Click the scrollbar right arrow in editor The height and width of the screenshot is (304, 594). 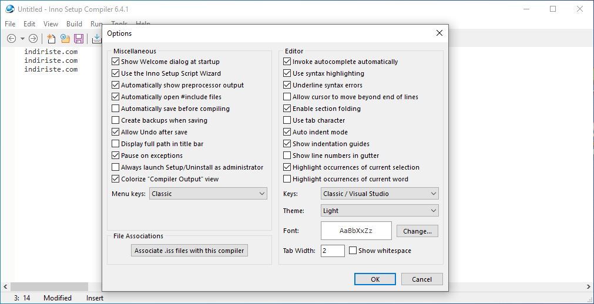[589, 286]
